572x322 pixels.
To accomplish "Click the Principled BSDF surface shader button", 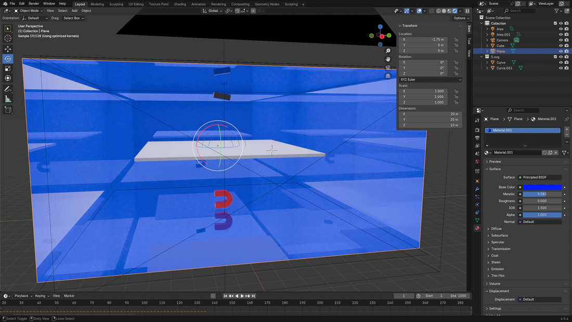I will click(x=541, y=177).
